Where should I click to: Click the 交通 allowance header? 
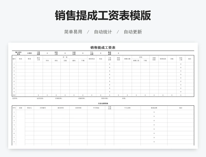[x=65, y=60]
